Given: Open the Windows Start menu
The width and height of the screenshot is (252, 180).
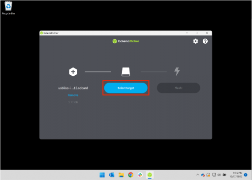Looking at the screenshot, I should tap(102, 175).
